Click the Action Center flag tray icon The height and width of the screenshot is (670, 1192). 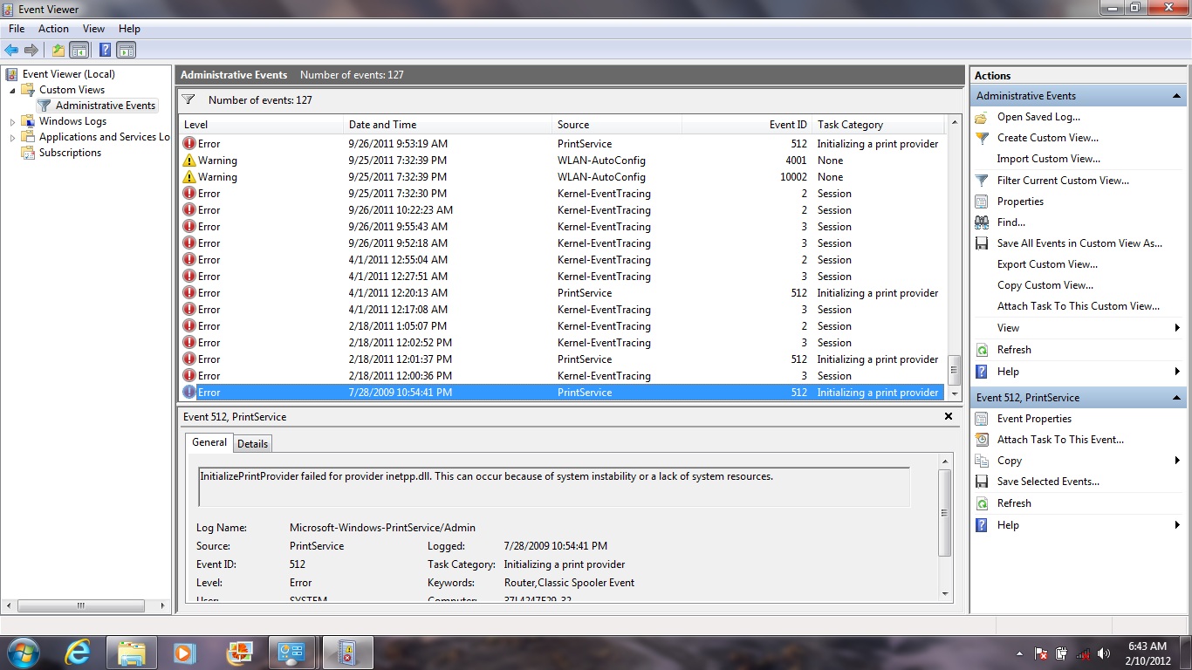[1041, 653]
